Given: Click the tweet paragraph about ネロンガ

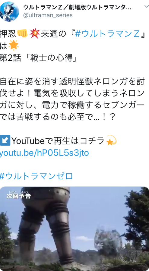Looking at the screenshot, I should coord(72,99).
